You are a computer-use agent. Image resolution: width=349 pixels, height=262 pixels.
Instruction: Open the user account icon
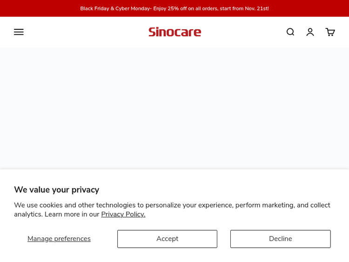click(x=310, y=32)
